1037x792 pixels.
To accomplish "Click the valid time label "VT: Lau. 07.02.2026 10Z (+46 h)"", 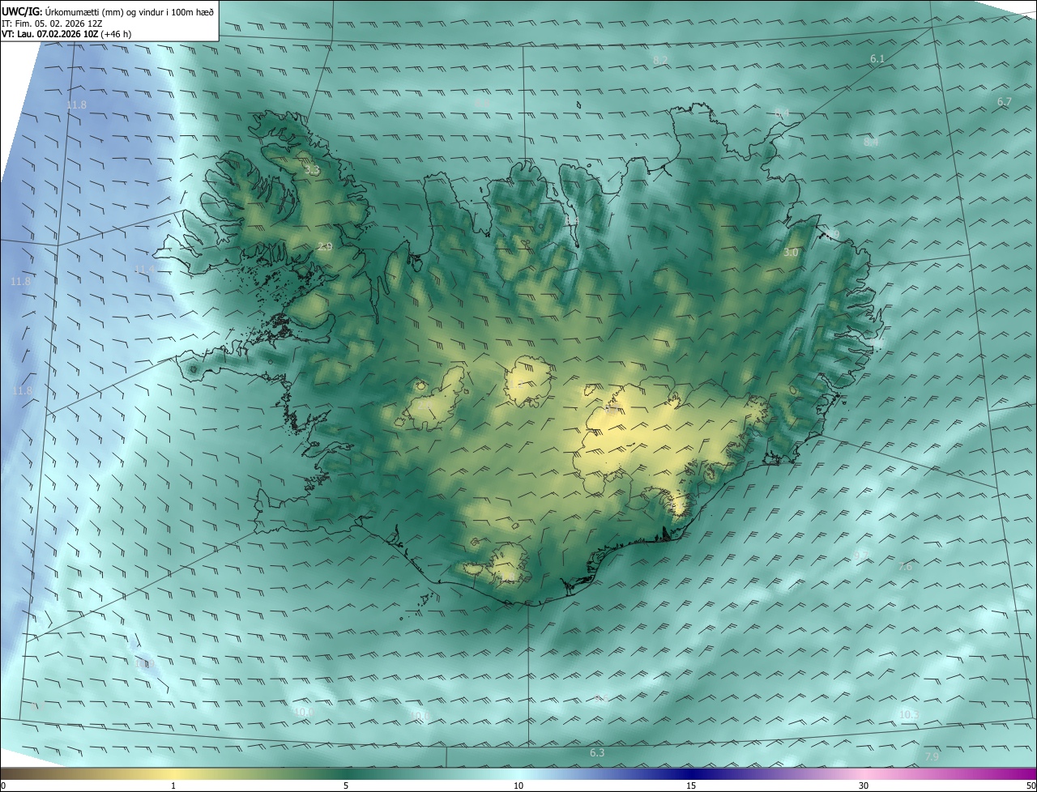I will click(x=66, y=34).
